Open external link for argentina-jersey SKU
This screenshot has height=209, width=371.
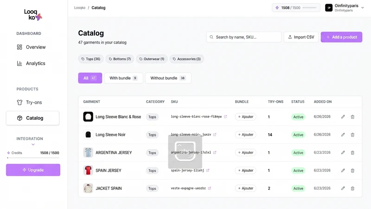pos(215,152)
